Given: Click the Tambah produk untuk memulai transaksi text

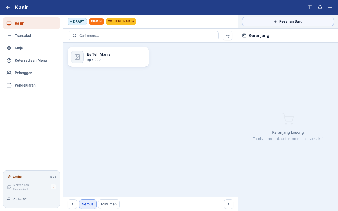Looking at the screenshot, I should [x=288, y=139].
